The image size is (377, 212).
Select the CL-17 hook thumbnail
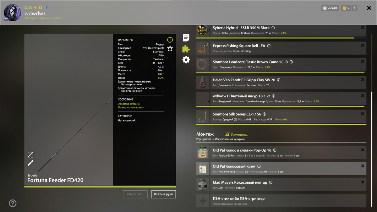pos(203,116)
